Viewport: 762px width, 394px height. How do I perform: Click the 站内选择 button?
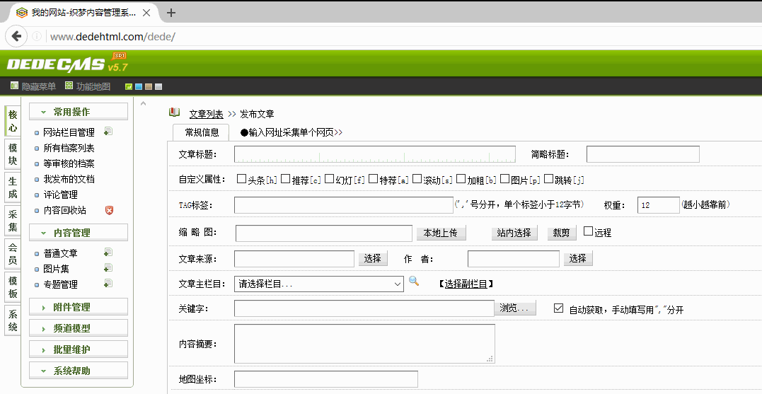coord(514,233)
